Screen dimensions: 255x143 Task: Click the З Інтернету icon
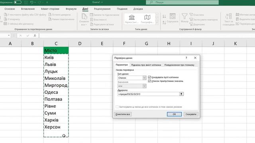point(5,19)
